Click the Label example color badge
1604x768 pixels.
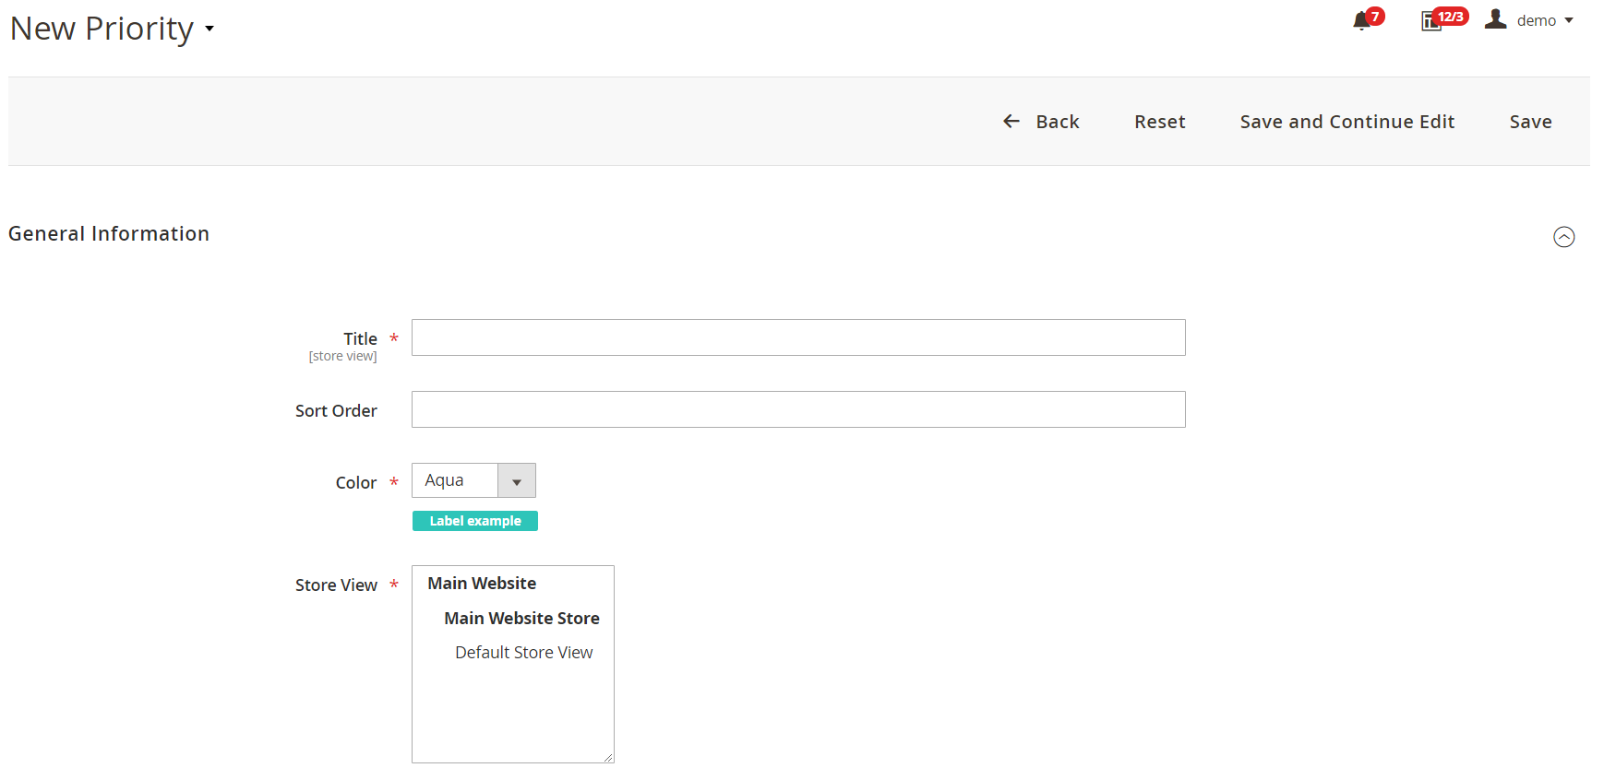coord(475,521)
